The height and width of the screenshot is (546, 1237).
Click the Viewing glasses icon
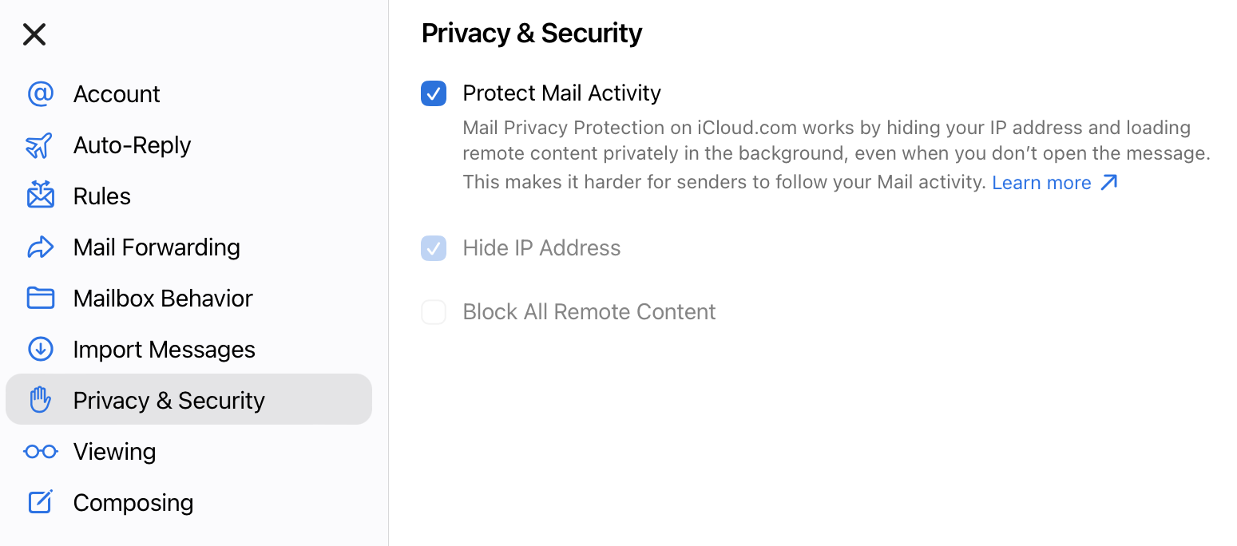[x=40, y=452]
